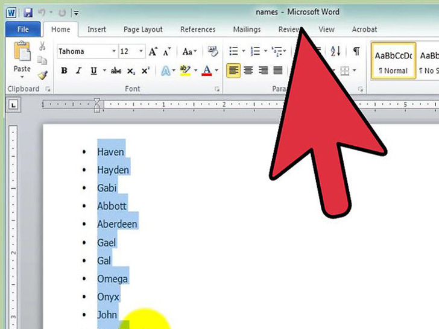Shrink font size with small A

167,51
